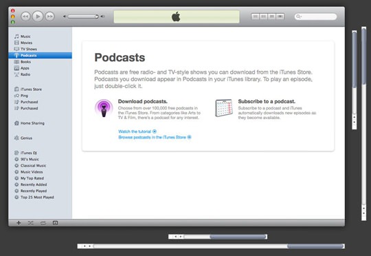Switch to the Cover Flow view button

click(x=280, y=17)
